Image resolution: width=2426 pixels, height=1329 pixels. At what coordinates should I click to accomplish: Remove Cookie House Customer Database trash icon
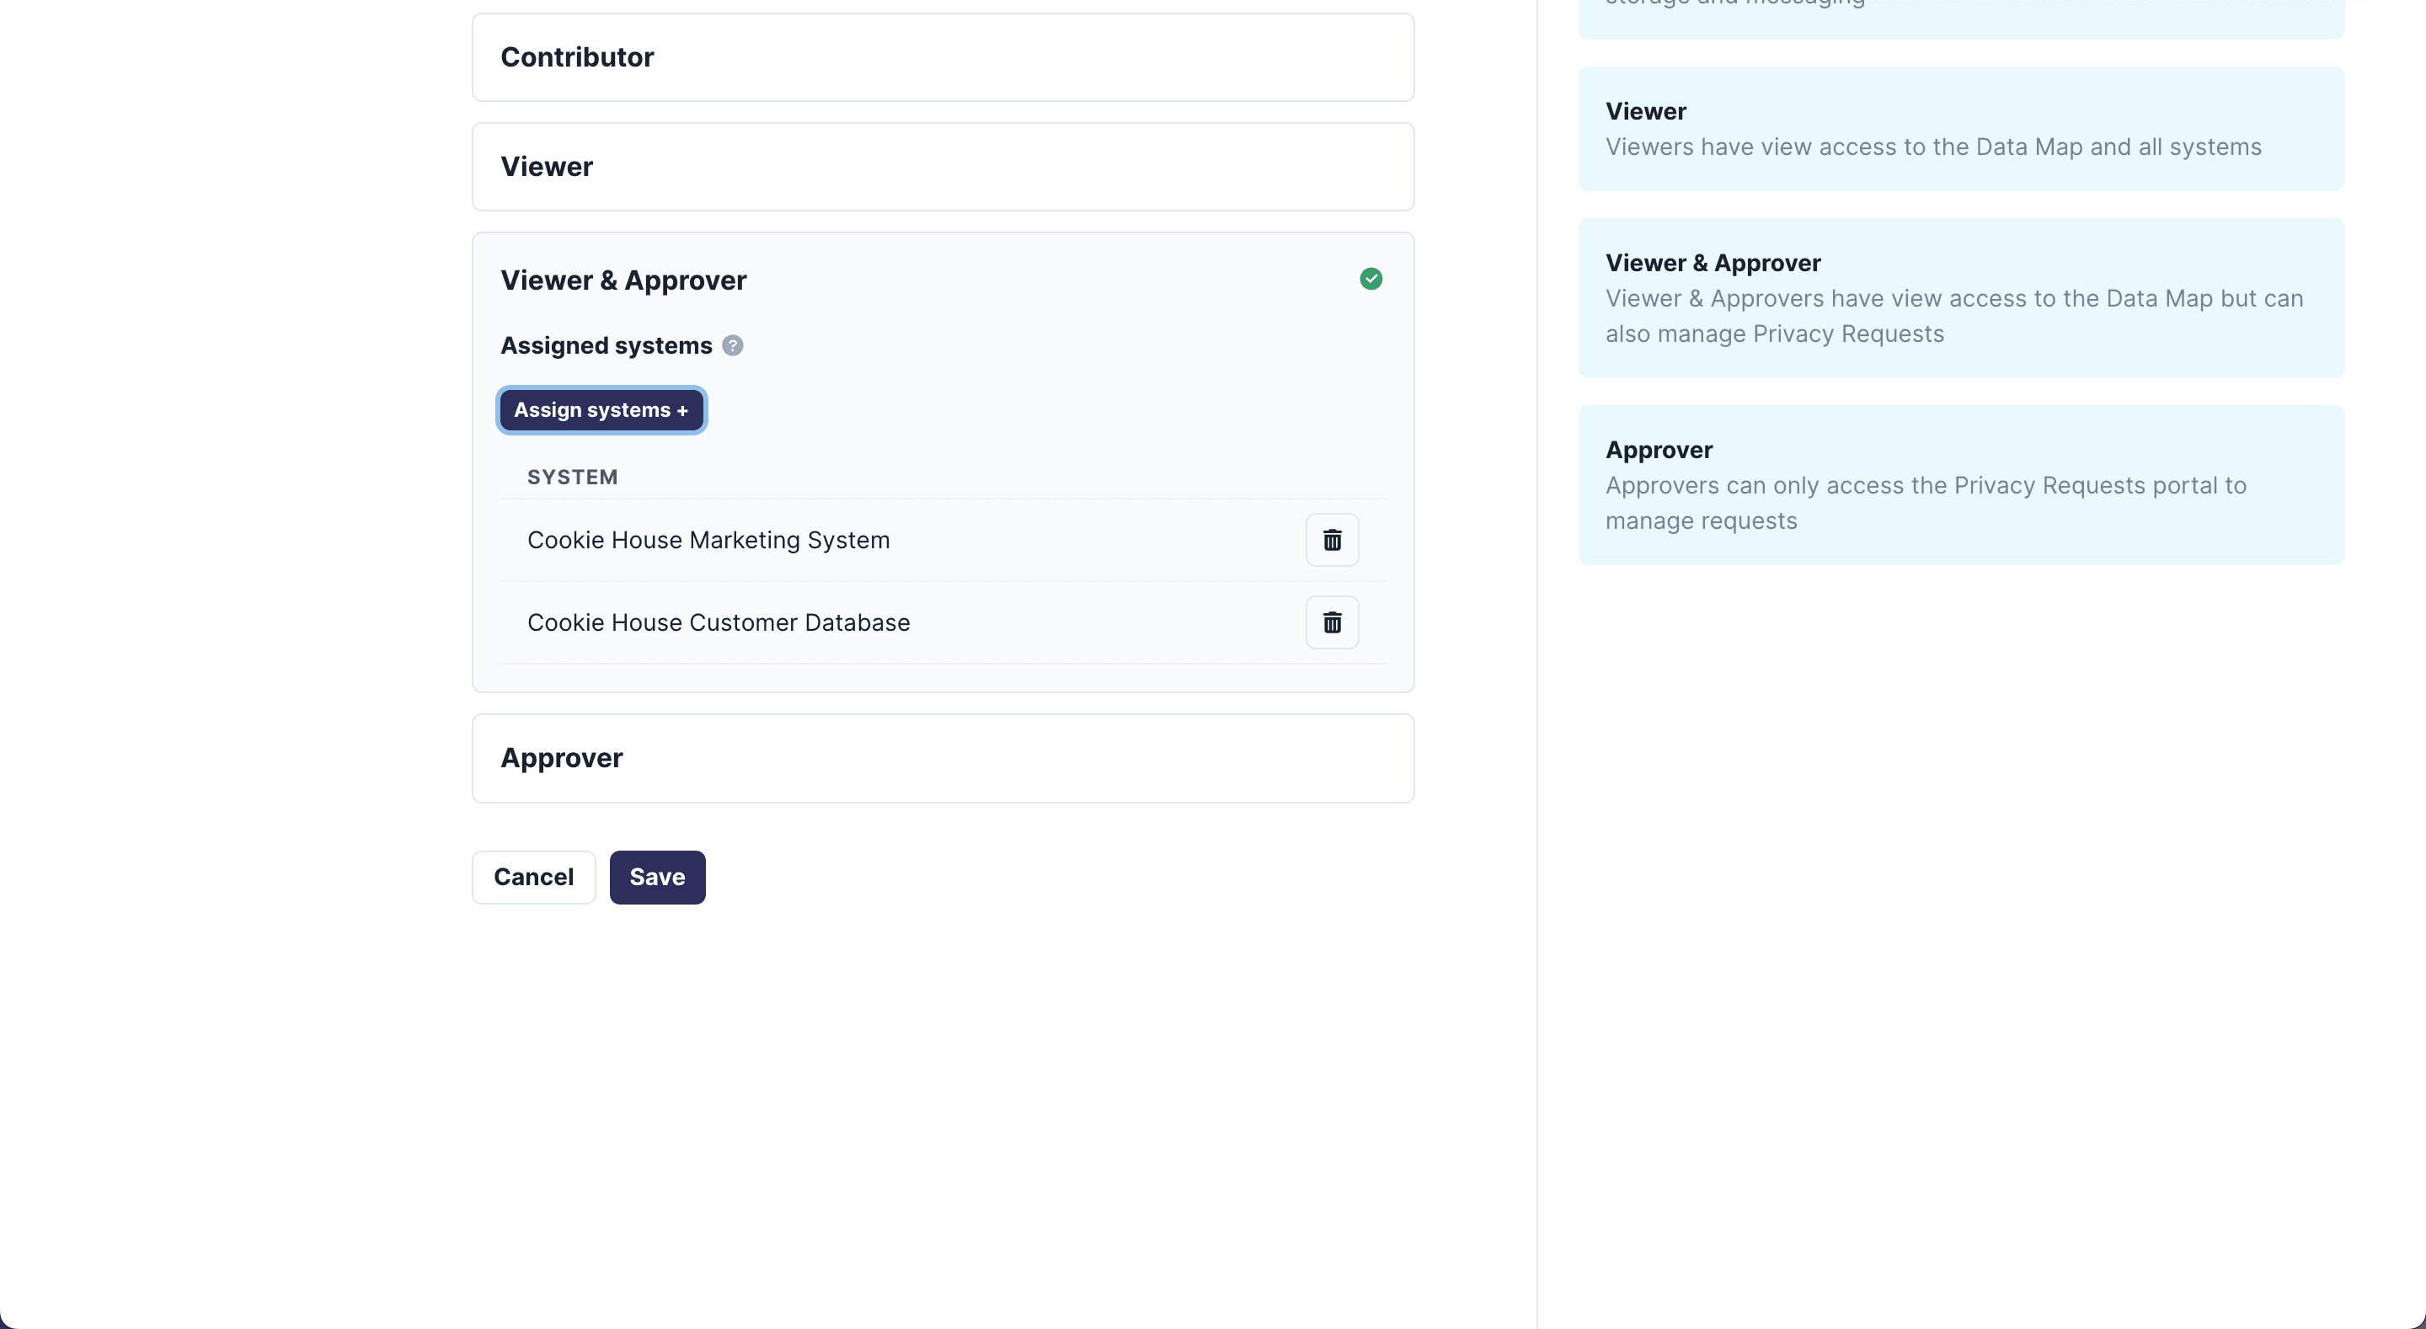tap(1332, 622)
